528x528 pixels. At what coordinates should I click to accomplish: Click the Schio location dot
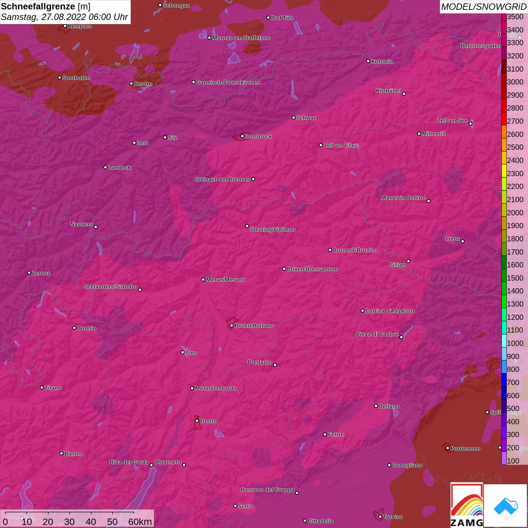(235, 506)
